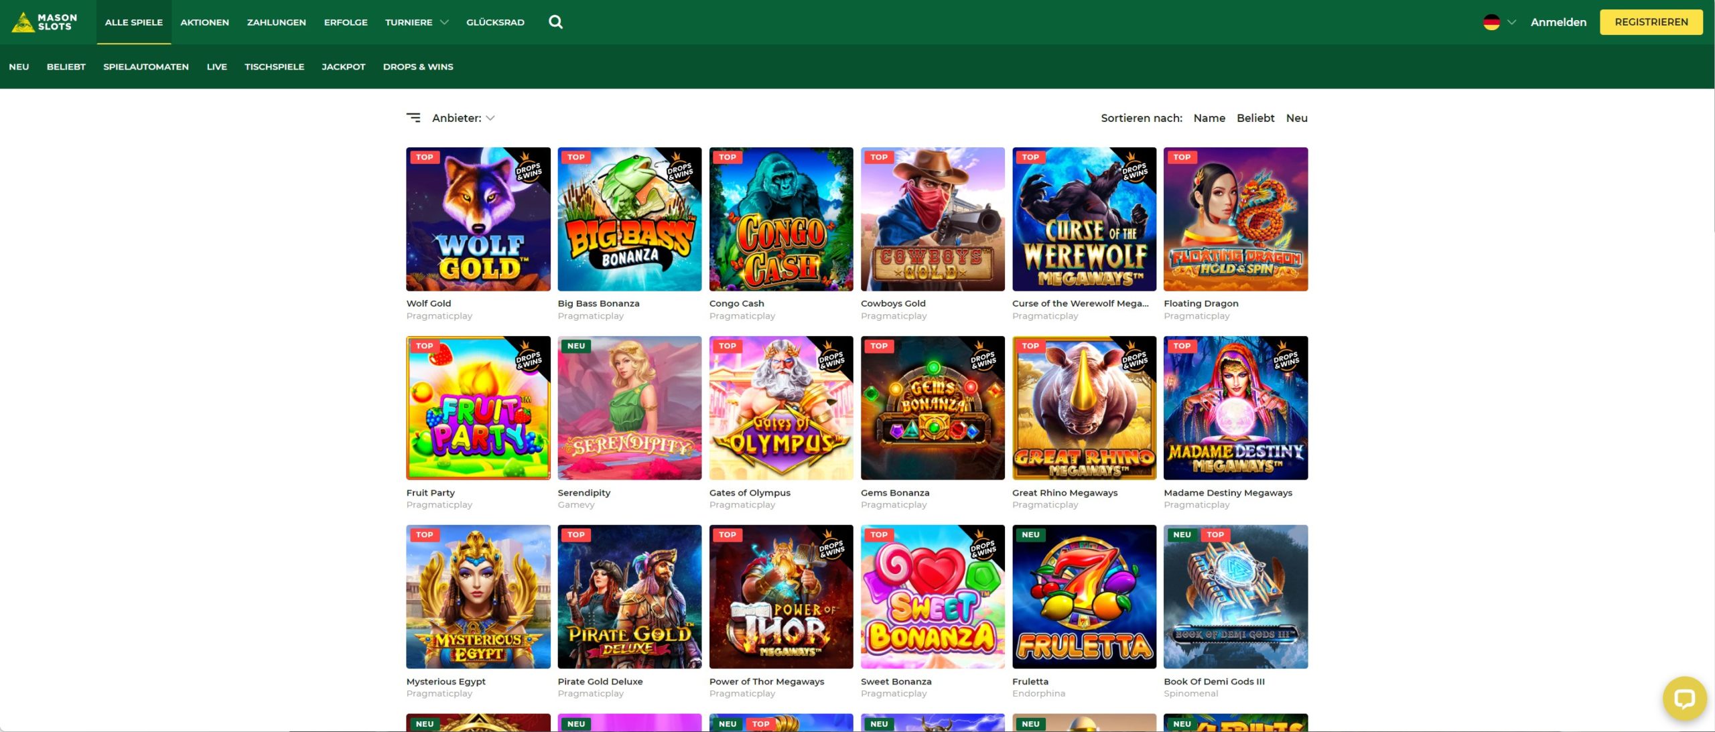This screenshot has width=1715, height=732.
Task: Click the German flag language icon
Action: click(x=1491, y=22)
